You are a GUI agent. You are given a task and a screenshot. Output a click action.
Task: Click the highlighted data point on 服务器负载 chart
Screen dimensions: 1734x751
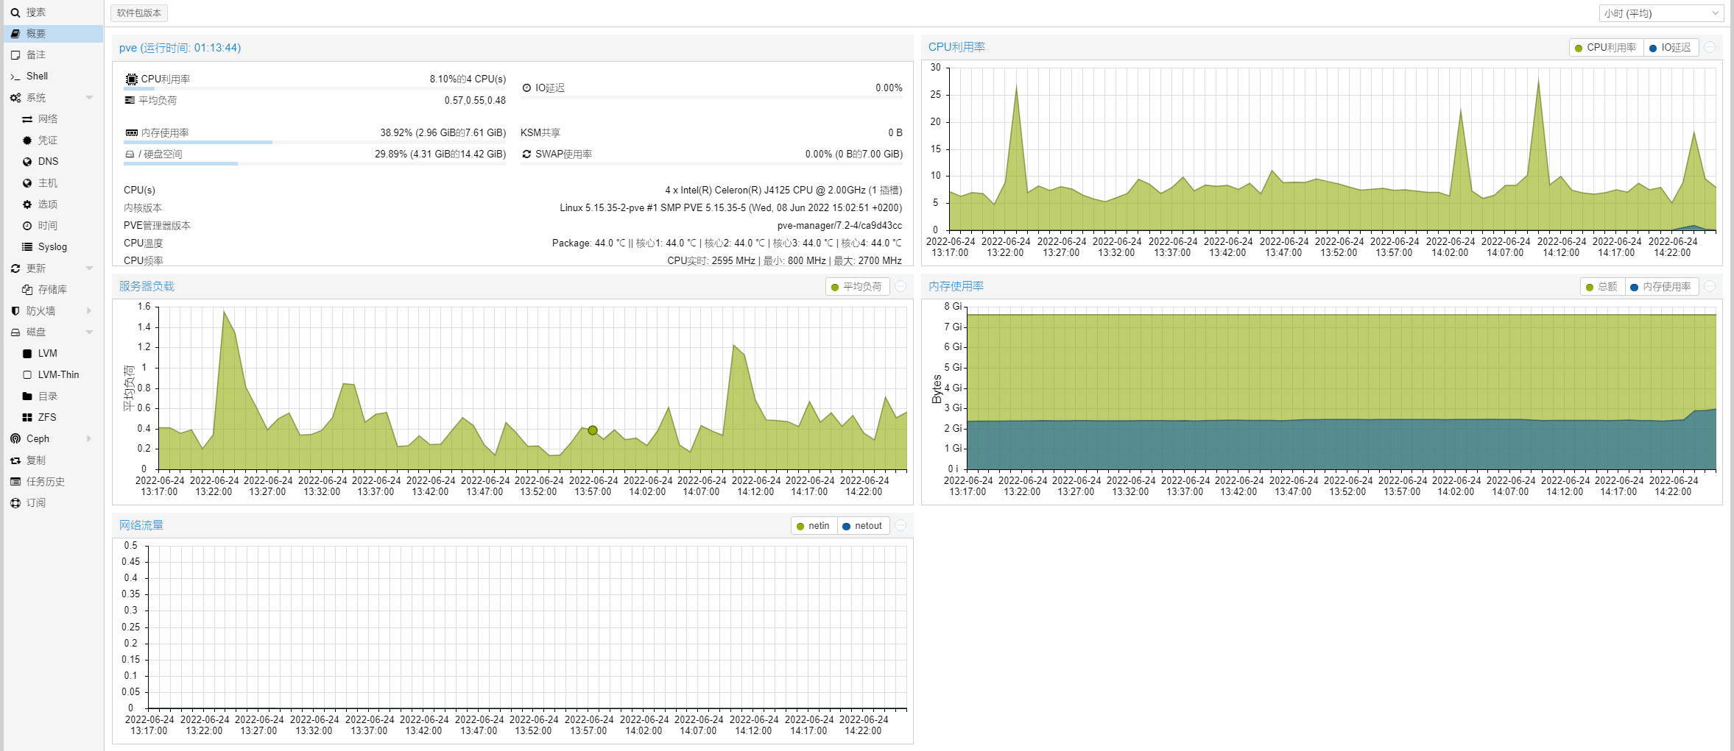[x=593, y=430]
